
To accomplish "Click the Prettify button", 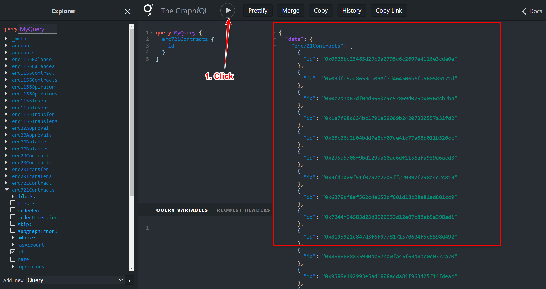I will [x=258, y=11].
